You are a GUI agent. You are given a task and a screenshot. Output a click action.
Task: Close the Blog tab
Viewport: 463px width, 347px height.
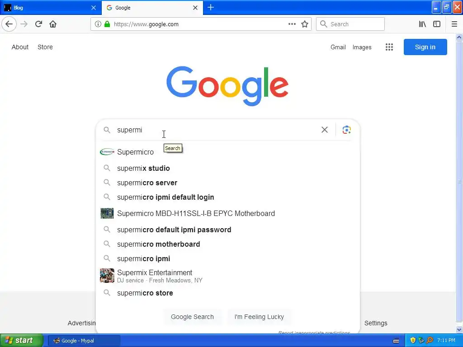(x=93, y=8)
